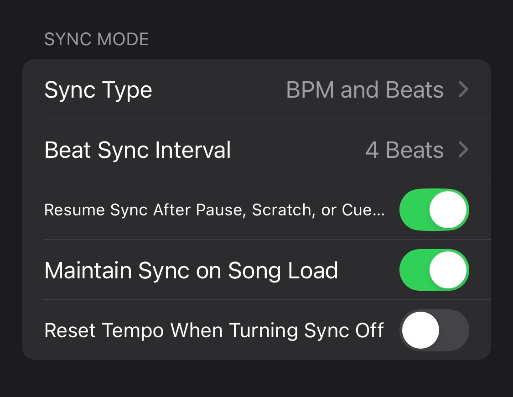Click the gray track of Reset Tempo switch
Viewport: 513px width, 397px height.
click(454, 330)
